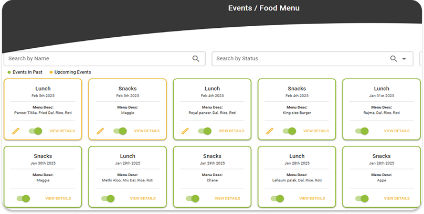This screenshot has width=424, height=214.
Task: View details of Methi Aloo Lunch
Action: [143, 198]
